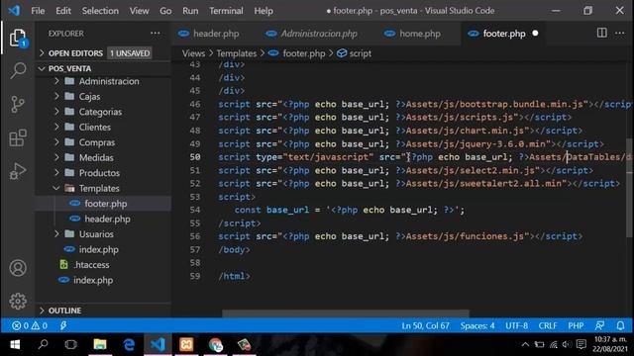The width and height of the screenshot is (634, 356).
Task: Open the File menu
Action: [x=38, y=11]
